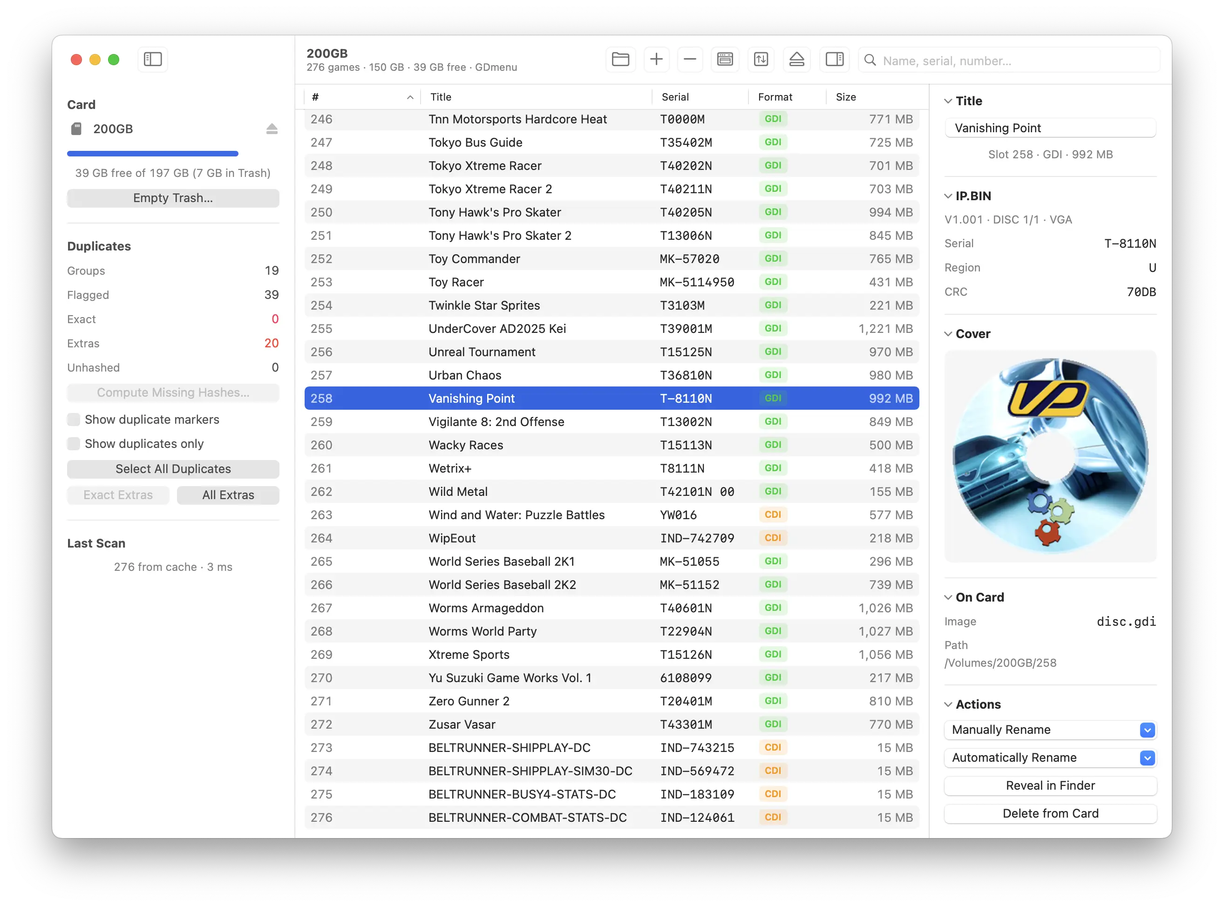1224x907 pixels.
Task: Click Reveal in Finder button
Action: coord(1050,785)
